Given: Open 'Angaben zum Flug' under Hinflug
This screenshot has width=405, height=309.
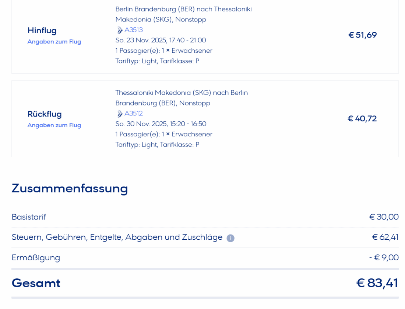Looking at the screenshot, I should (x=54, y=42).
